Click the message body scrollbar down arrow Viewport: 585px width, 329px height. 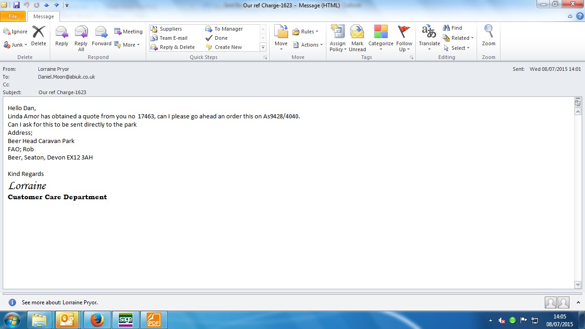coord(578,285)
